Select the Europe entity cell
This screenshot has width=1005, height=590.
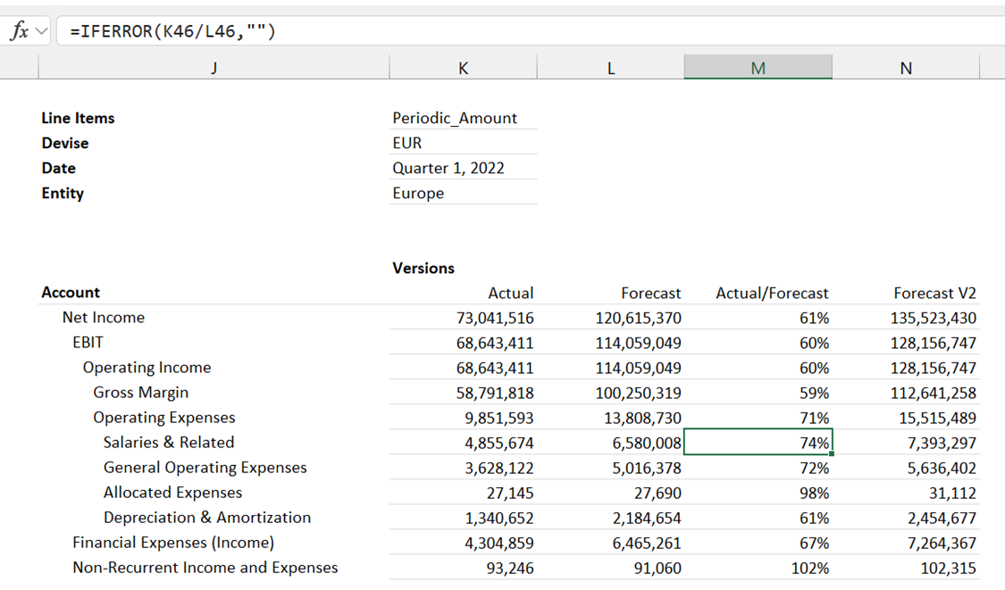click(x=418, y=193)
